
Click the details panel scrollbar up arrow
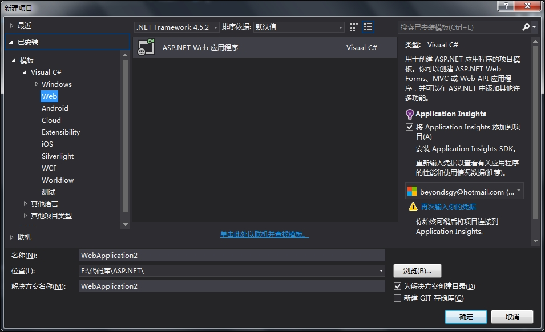coord(535,41)
